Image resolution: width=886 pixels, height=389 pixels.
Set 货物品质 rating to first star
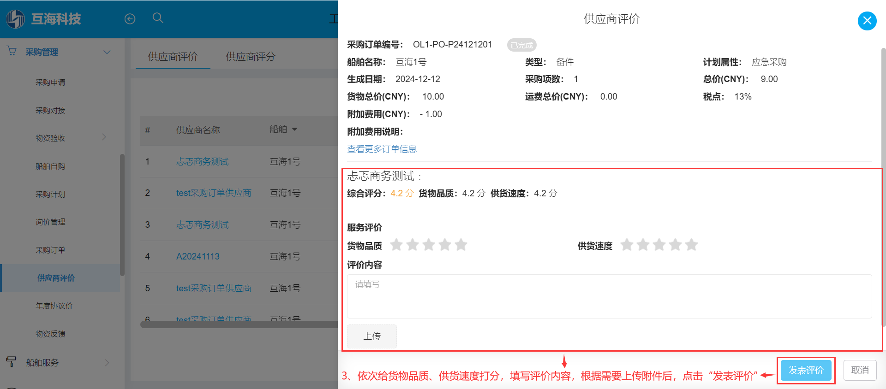[396, 244]
